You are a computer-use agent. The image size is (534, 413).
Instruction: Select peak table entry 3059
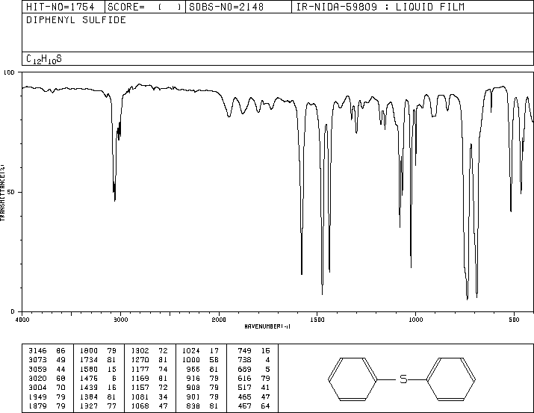point(37,370)
